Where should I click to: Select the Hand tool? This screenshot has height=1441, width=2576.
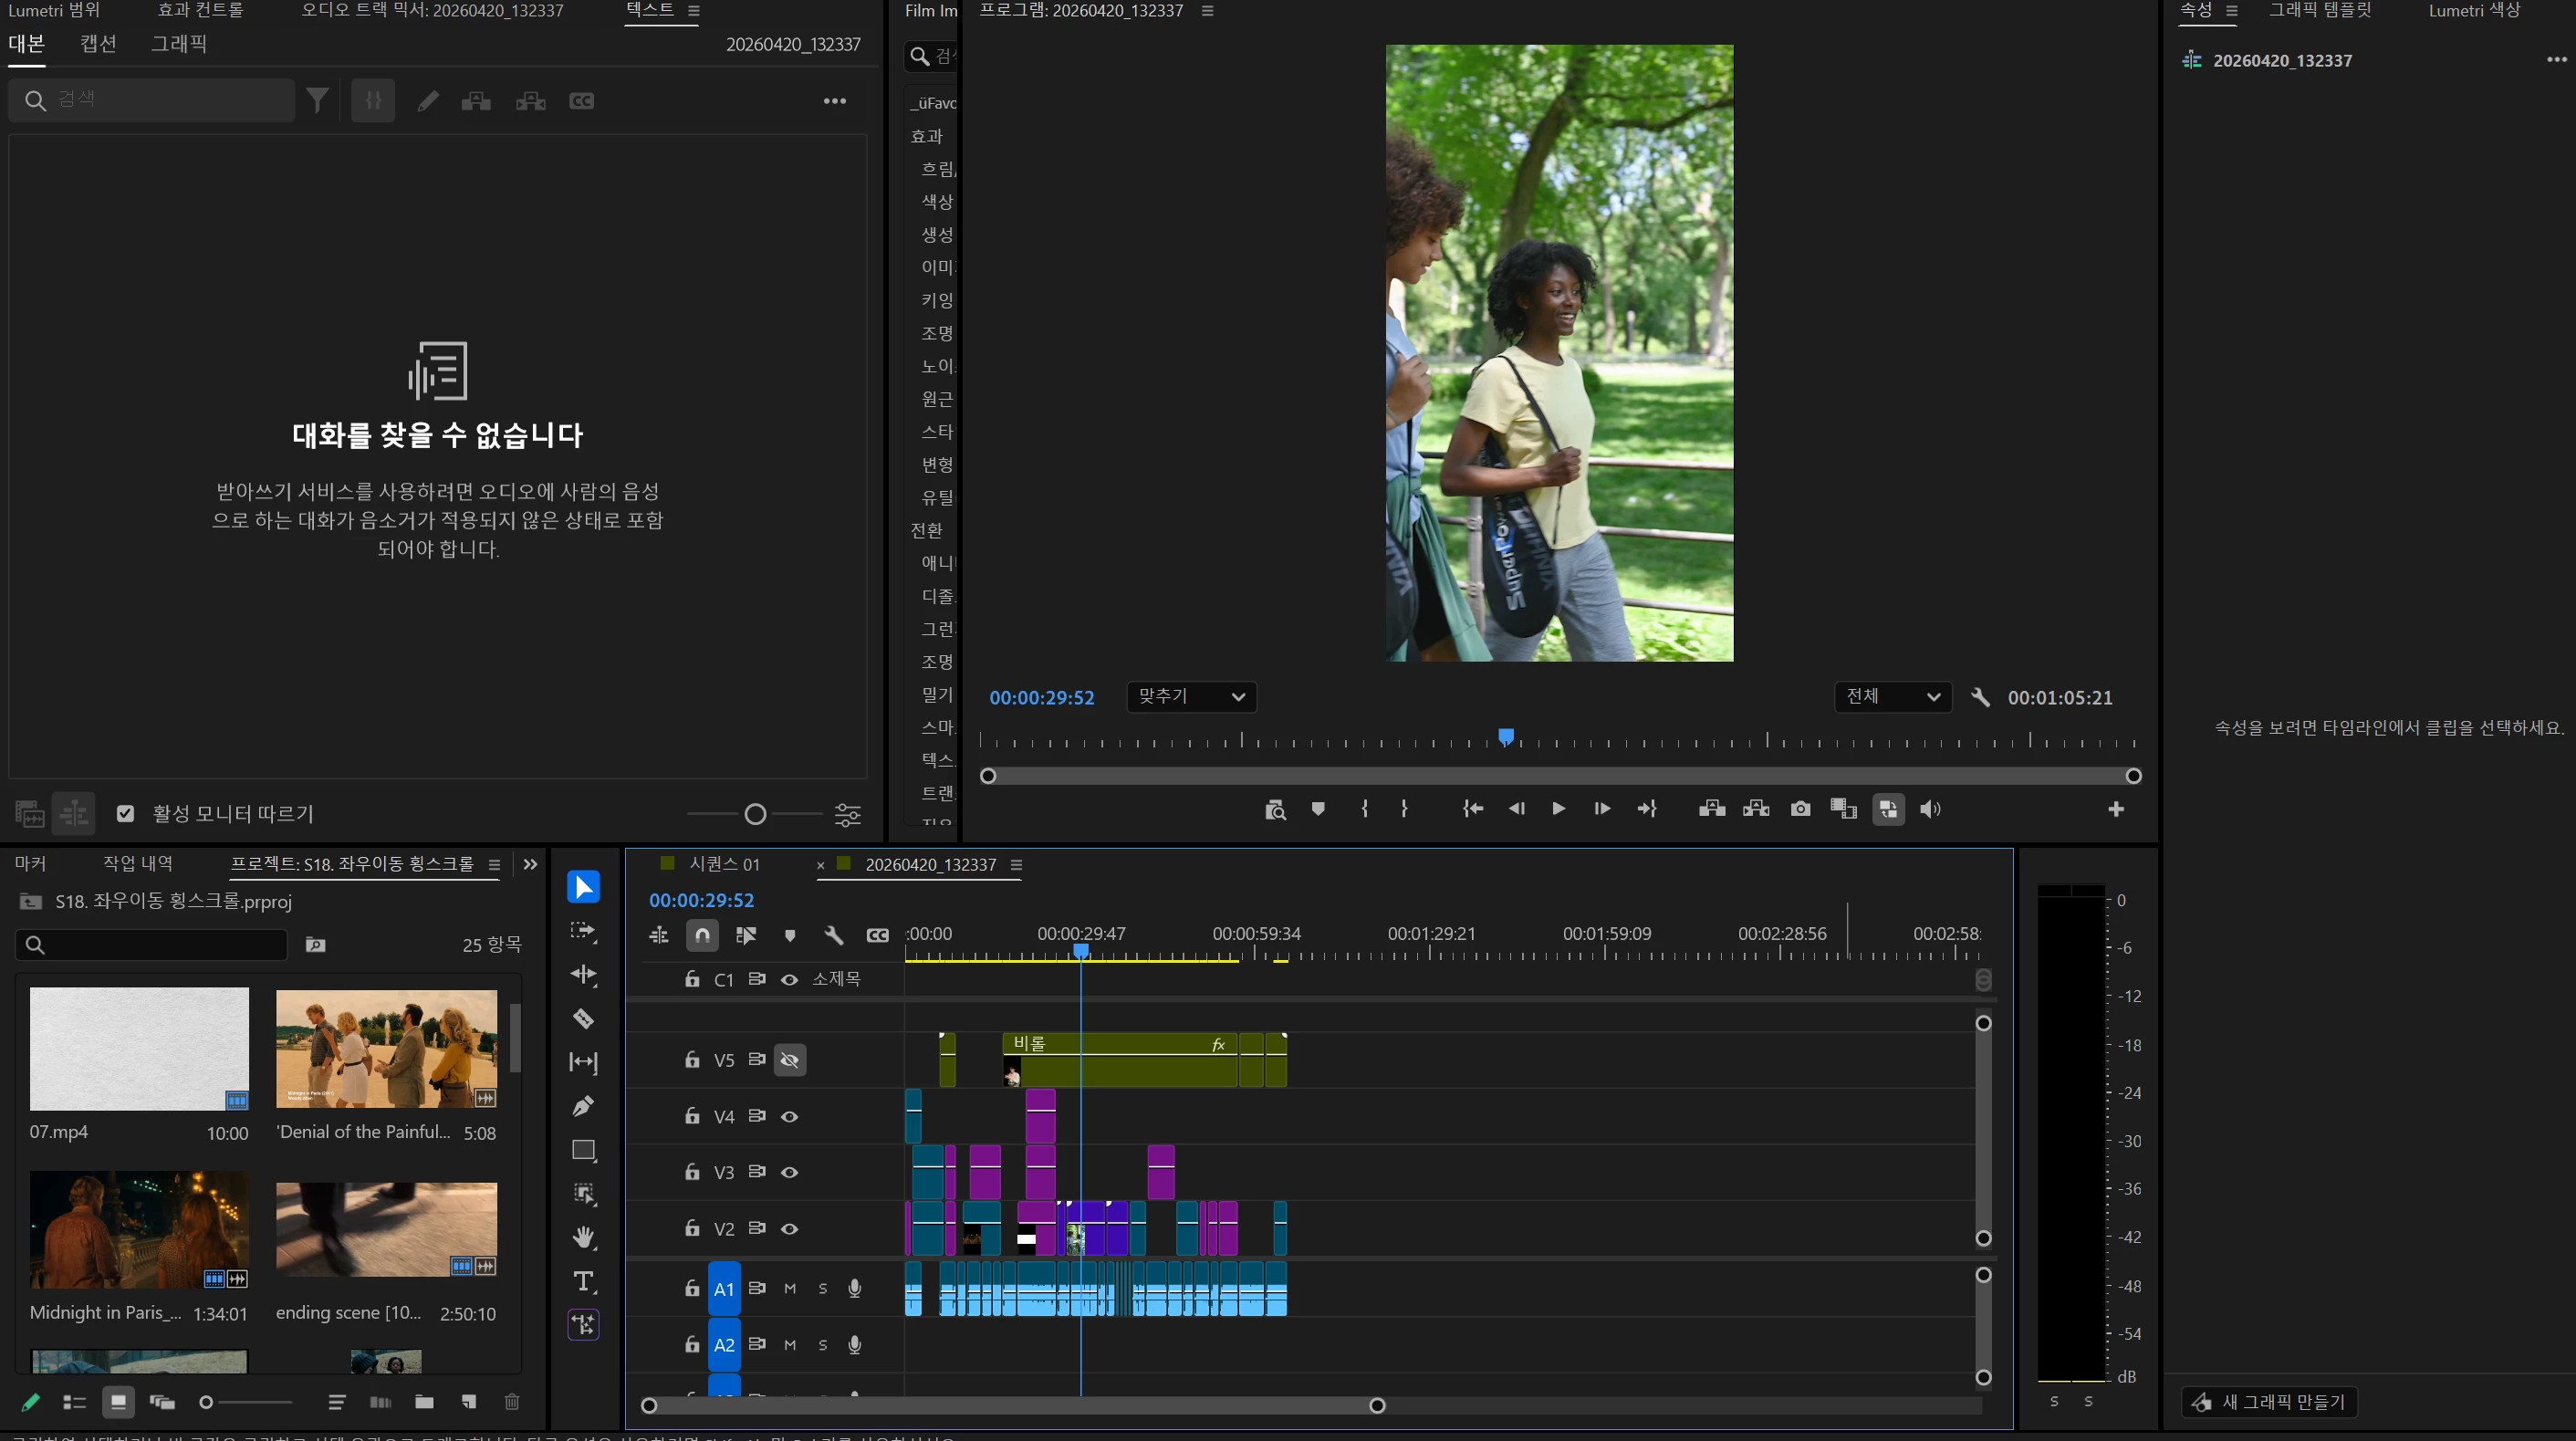pyautogui.click(x=583, y=1237)
